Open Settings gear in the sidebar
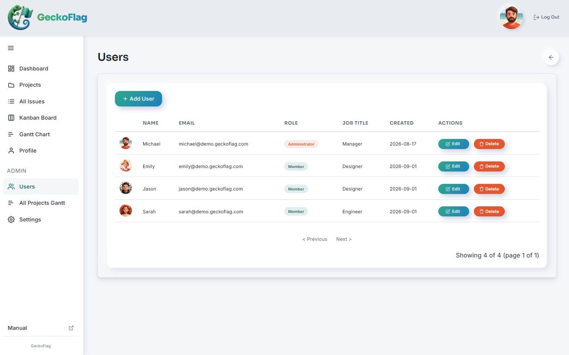Image resolution: width=569 pixels, height=355 pixels. pos(11,220)
